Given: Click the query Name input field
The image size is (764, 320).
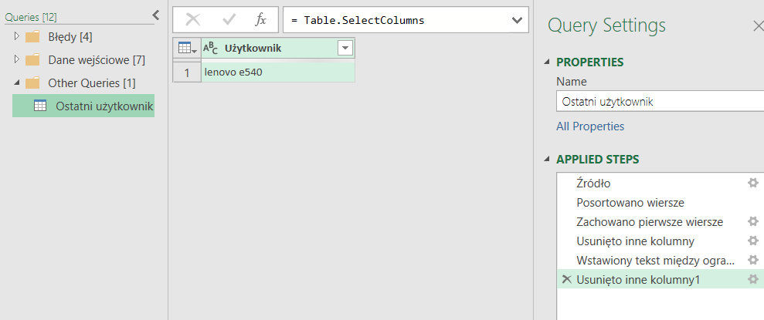Looking at the screenshot, I should 657,101.
